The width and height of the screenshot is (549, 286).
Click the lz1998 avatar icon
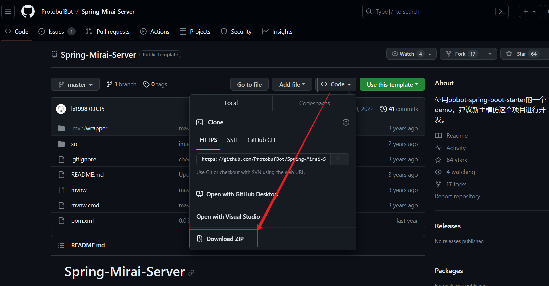tap(61, 109)
